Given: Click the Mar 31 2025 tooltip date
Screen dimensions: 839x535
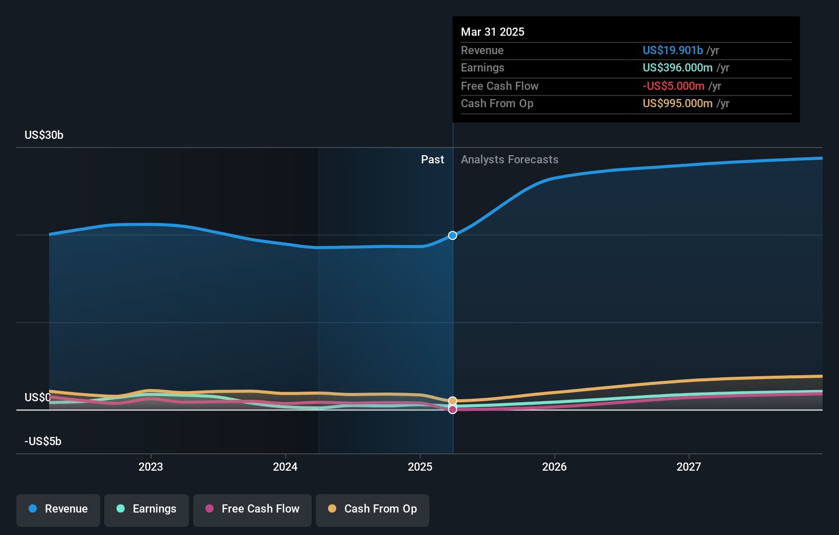Looking at the screenshot, I should pos(493,32).
